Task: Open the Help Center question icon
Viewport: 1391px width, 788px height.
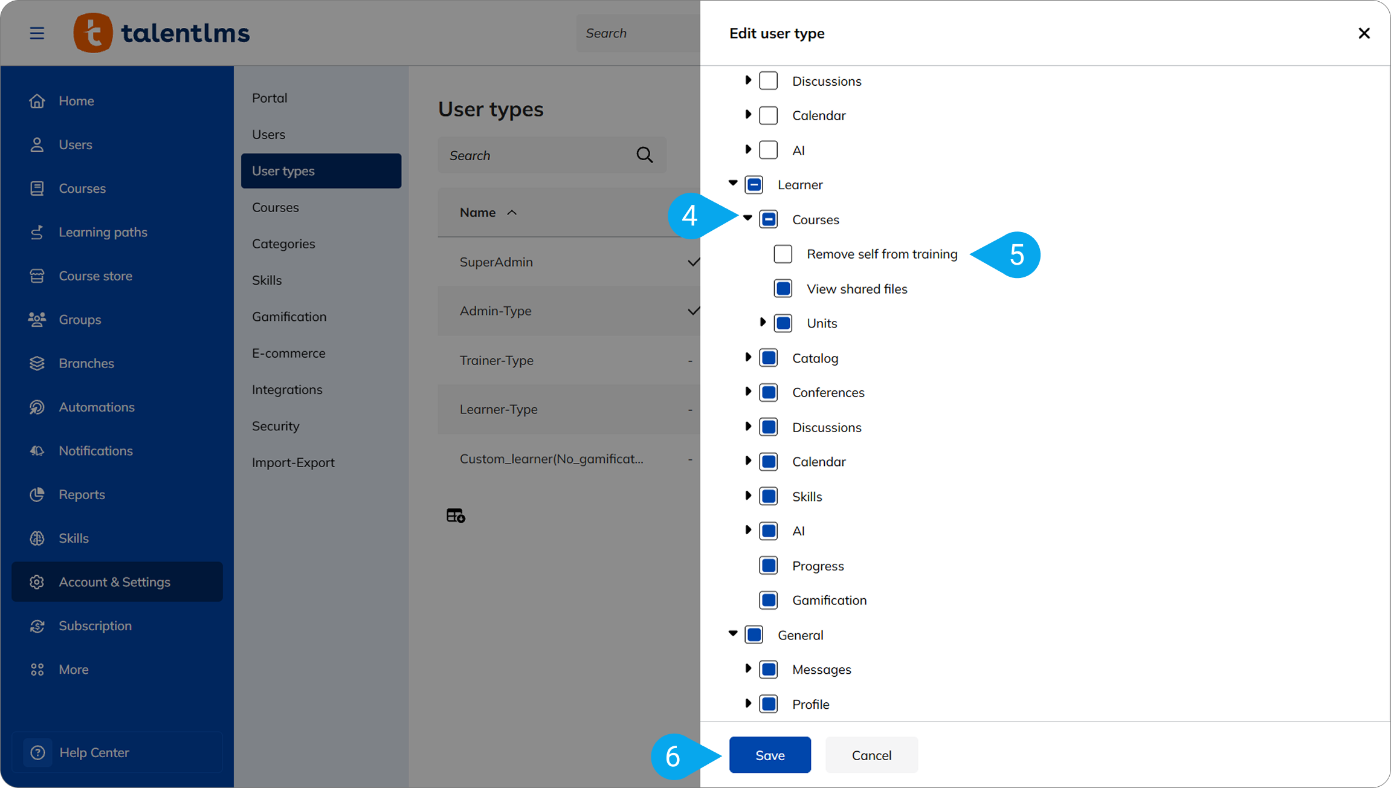Action: [37, 752]
